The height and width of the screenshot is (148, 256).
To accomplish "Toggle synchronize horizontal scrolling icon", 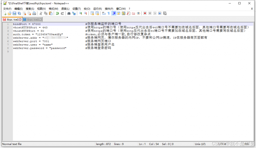I will pos(97,13).
